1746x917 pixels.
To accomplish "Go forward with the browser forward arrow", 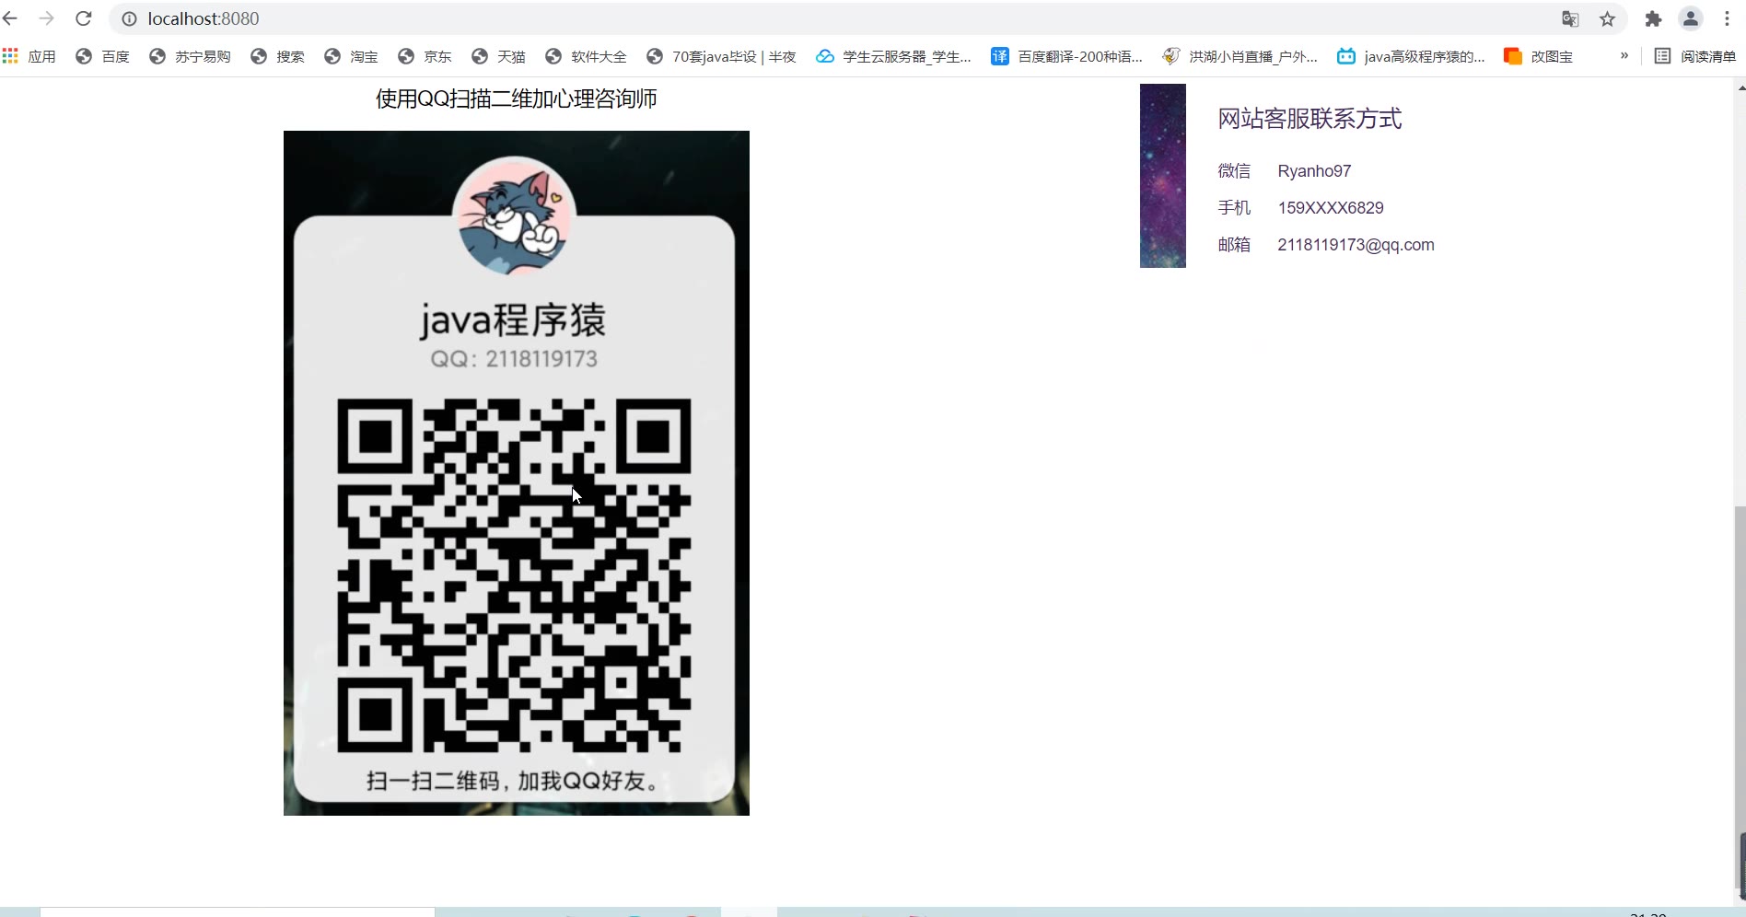I will 47,18.
